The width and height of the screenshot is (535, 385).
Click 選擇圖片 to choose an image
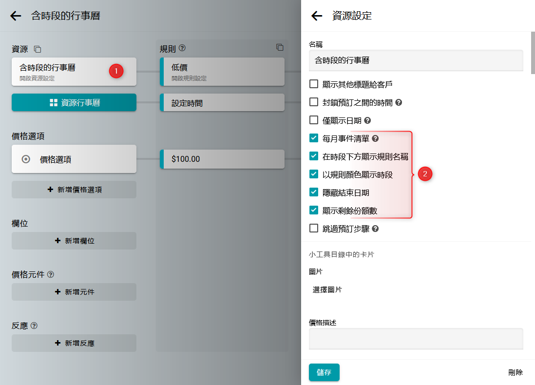point(327,289)
